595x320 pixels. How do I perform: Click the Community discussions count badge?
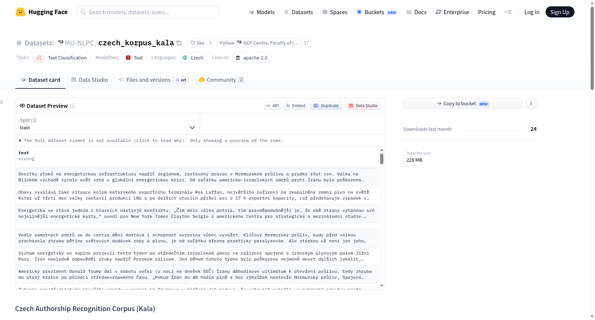241,80
